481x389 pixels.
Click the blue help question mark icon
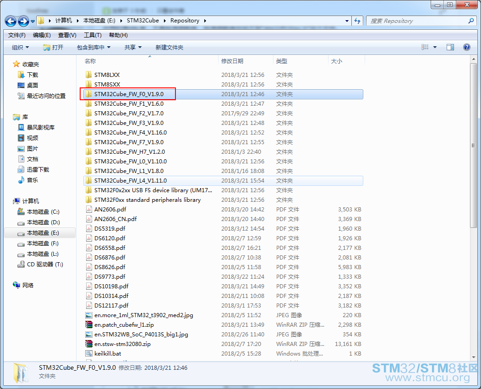467,47
